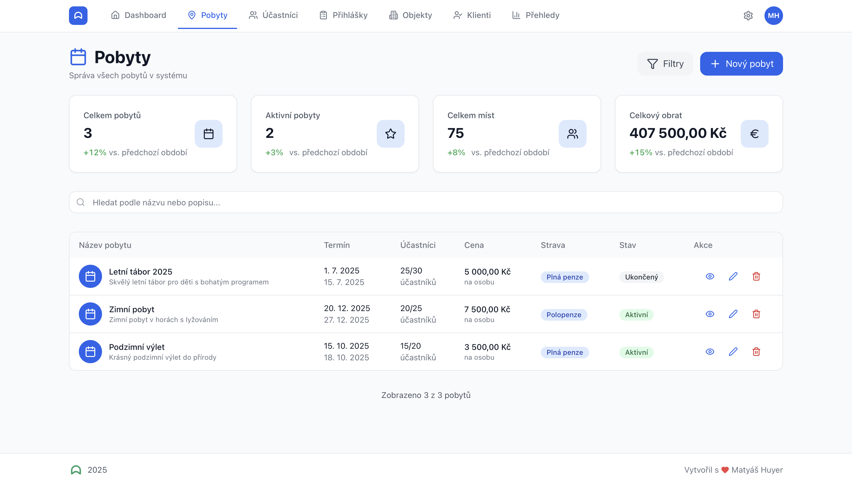Sort by the Termín column header

click(x=337, y=245)
